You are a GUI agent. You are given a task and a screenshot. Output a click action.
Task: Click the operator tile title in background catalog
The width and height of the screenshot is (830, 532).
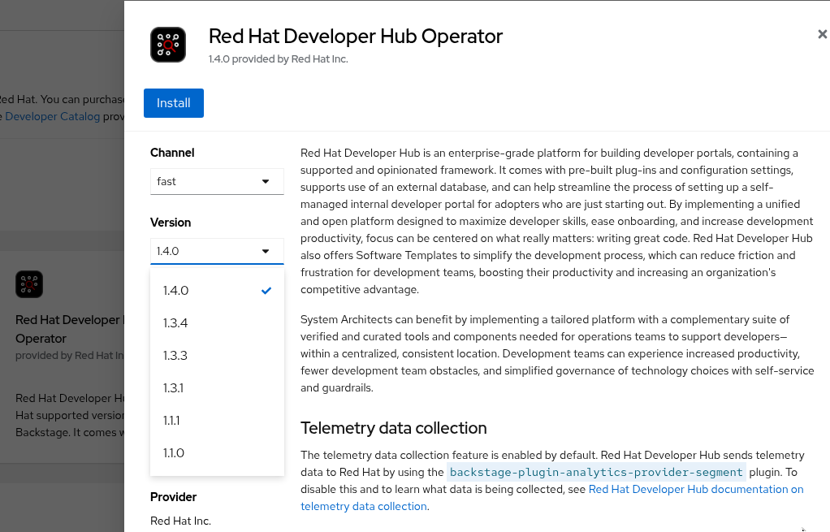tap(67, 329)
